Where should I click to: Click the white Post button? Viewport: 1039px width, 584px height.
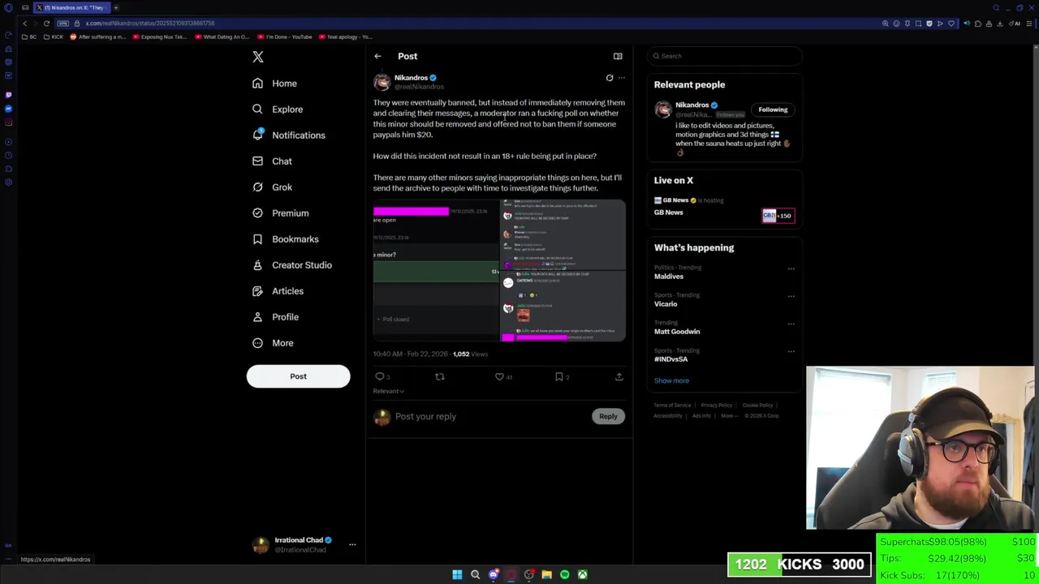pos(298,376)
